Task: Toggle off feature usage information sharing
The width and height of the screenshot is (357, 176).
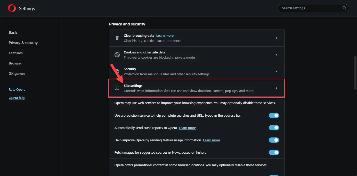Action: click(x=274, y=140)
